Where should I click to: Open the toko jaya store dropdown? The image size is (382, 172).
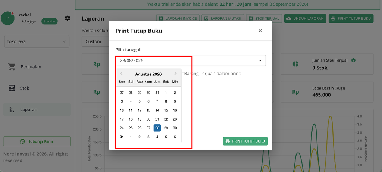[37, 41]
